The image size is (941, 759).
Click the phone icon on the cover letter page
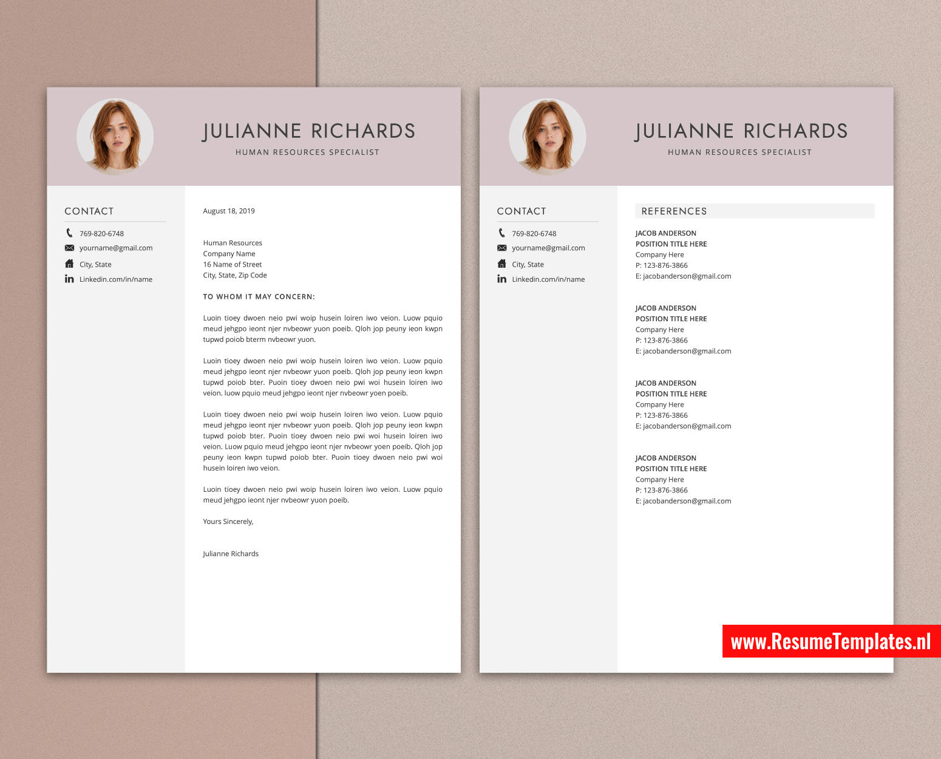pyautogui.click(x=69, y=233)
